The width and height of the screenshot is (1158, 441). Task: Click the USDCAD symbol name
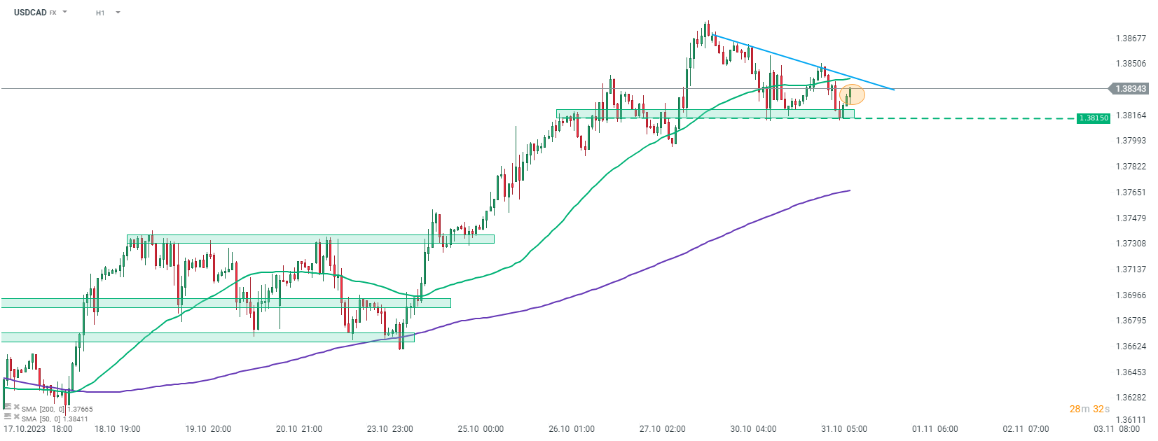(x=30, y=13)
